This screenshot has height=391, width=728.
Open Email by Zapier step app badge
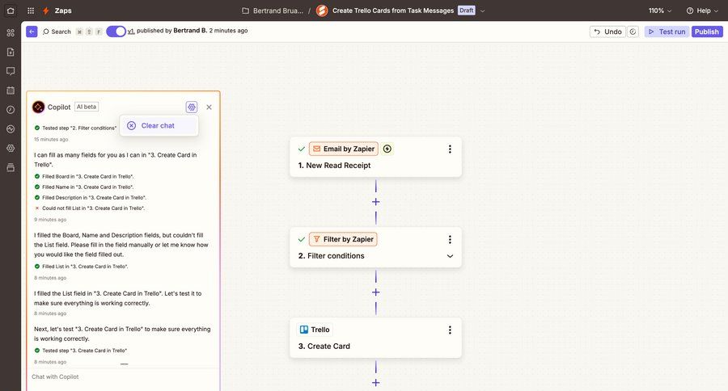(344, 149)
